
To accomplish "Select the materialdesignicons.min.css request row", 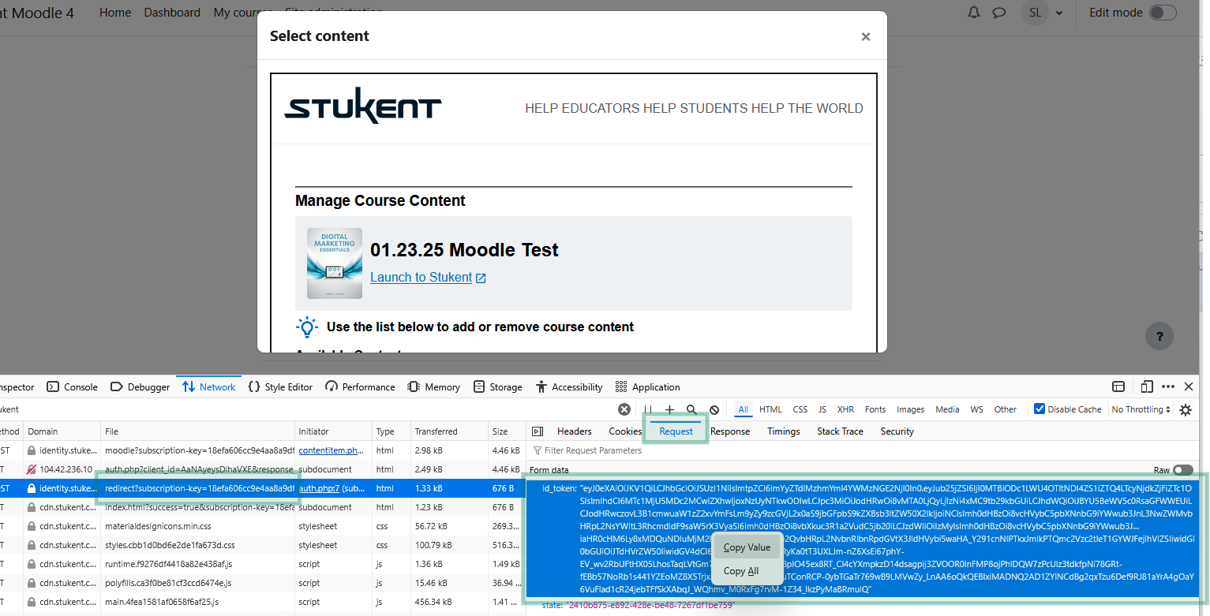I will [263, 526].
